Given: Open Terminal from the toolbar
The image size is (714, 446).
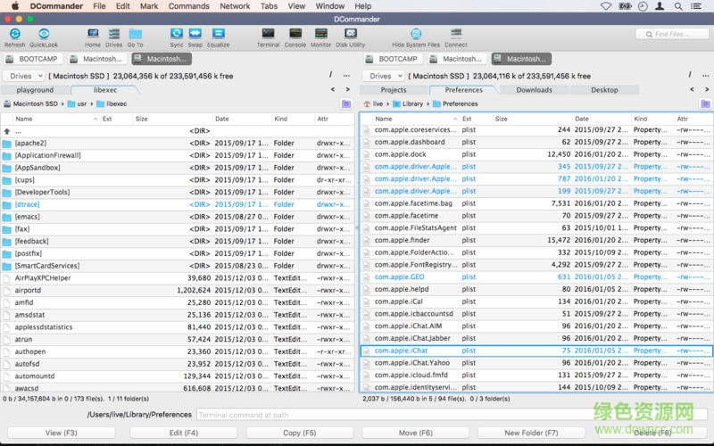Looking at the screenshot, I should 268,36.
